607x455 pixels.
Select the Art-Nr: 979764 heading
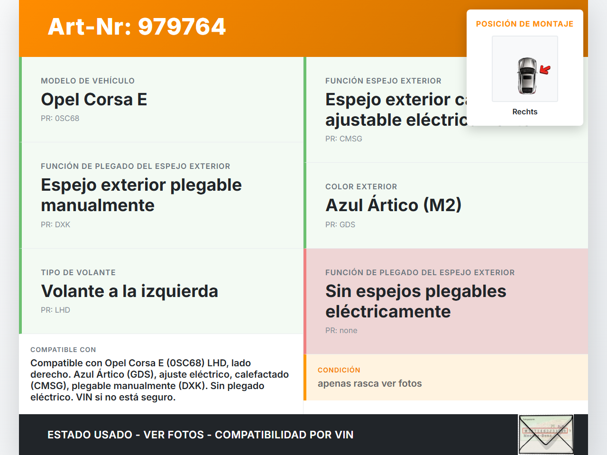[x=137, y=27]
